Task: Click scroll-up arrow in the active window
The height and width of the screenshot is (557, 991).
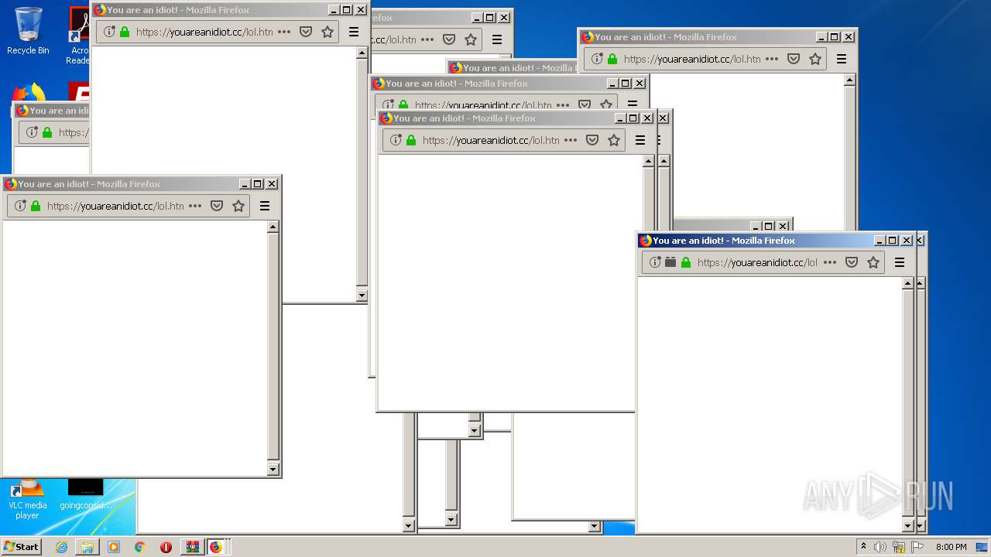Action: pyautogui.click(x=908, y=284)
